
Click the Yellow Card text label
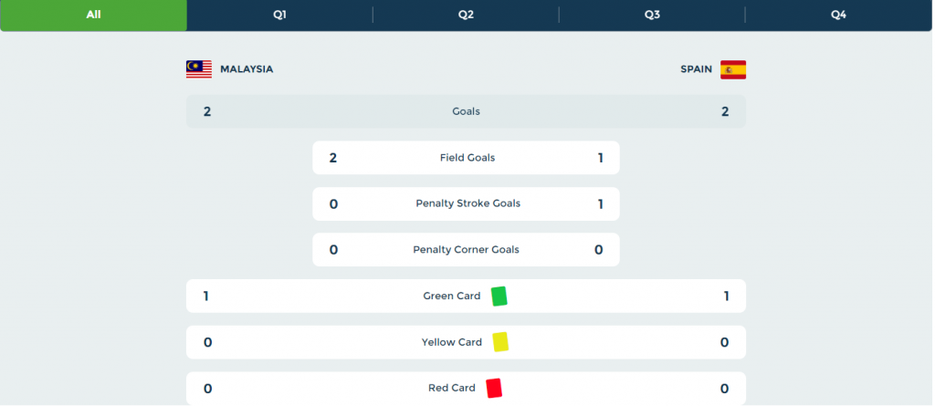click(x=451, y=342)
